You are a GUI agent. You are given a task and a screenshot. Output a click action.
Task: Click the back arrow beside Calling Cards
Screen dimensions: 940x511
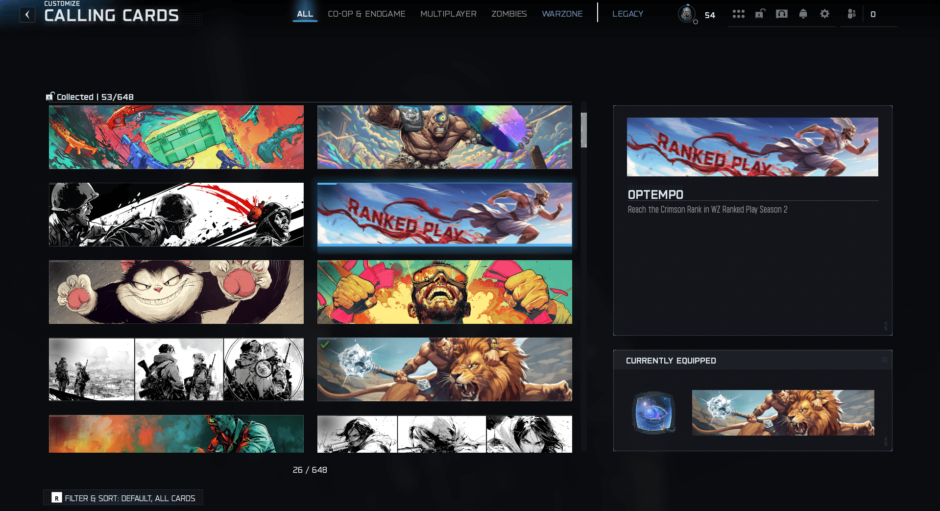27,15
